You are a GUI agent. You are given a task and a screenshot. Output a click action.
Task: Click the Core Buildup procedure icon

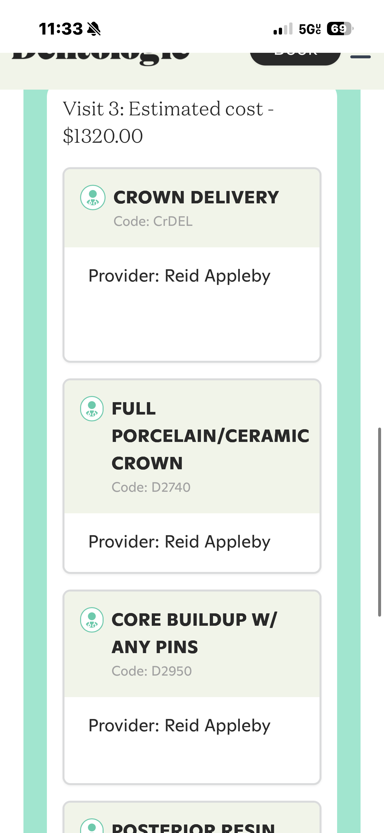pos(92,620)
